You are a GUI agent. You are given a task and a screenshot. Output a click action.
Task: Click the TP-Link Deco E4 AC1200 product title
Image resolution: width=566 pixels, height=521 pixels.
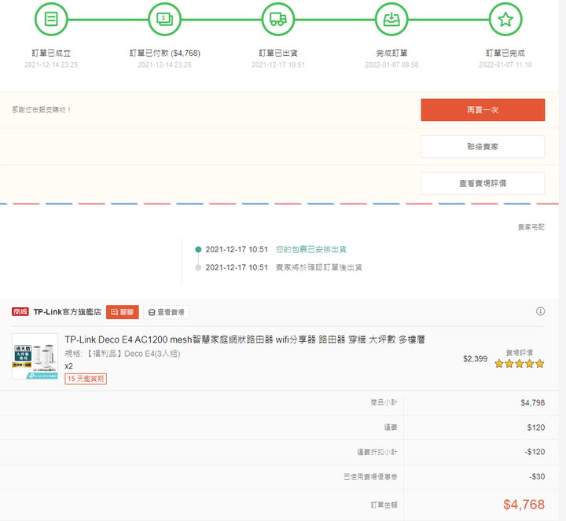point(244,339)
